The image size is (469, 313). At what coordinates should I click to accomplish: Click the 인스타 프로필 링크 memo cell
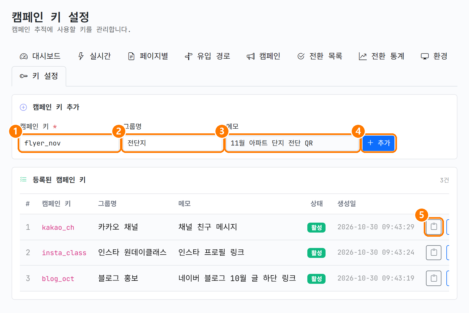tap(211, 252)
